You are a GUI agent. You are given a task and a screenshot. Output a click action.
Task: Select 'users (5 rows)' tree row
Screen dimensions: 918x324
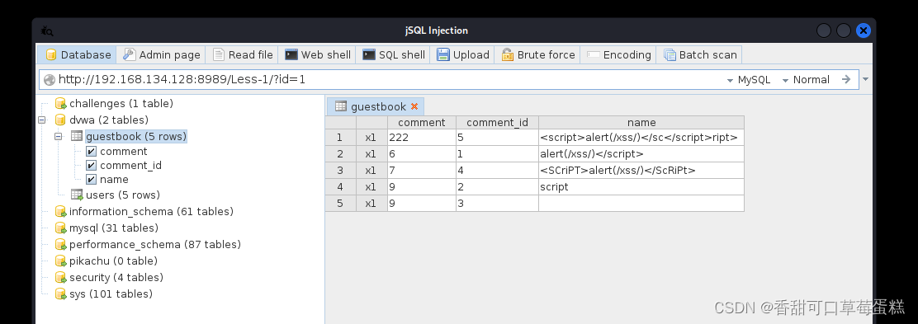coord(116,195)
